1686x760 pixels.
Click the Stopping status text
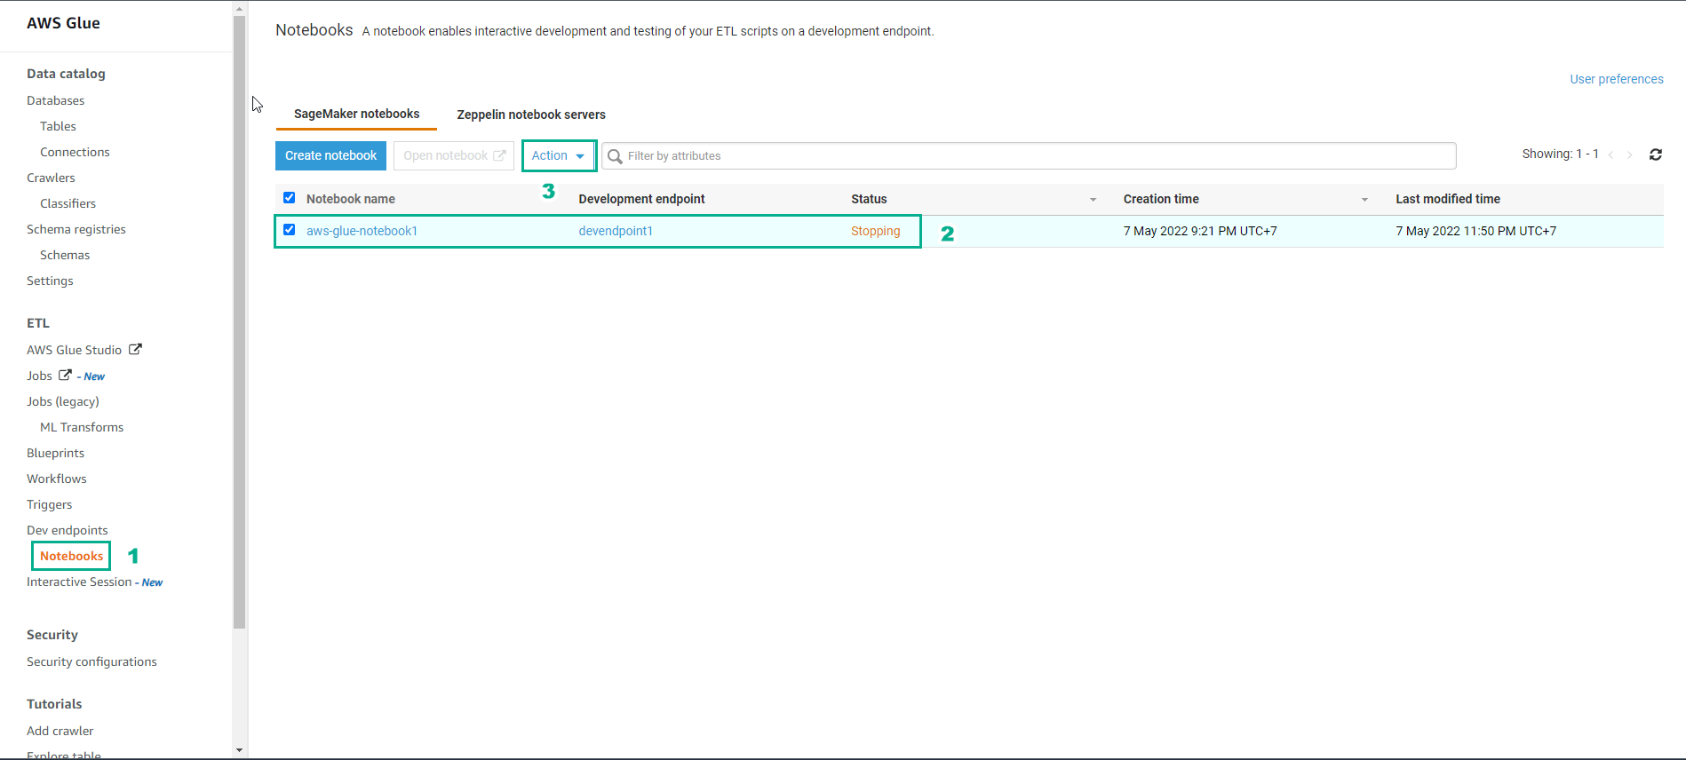(875, 231)
